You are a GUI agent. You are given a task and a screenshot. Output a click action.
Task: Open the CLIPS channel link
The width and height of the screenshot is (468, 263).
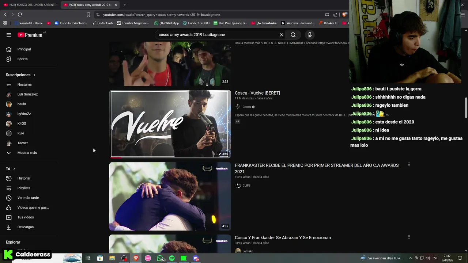click(x=246, y=186)
